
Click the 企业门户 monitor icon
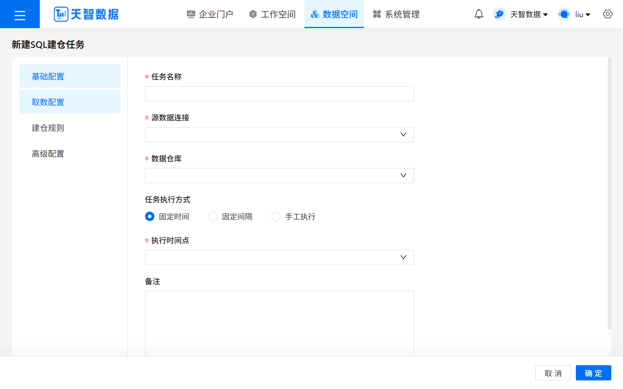tap(191, 14)
